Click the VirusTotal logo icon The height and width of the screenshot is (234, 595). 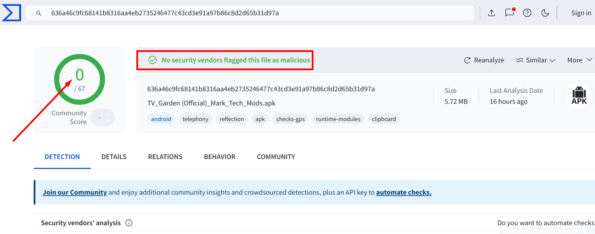(12, 13)
